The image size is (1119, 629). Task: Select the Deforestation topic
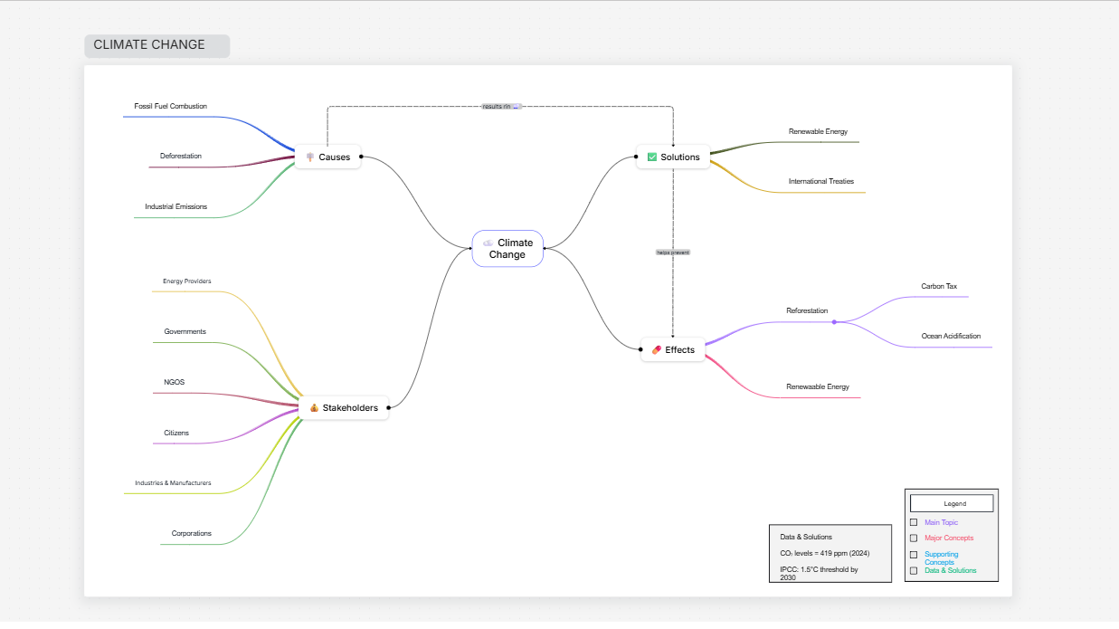pos(181,156)
